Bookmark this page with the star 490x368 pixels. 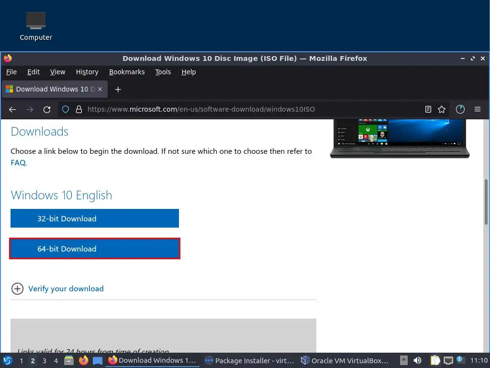[442, 109]
